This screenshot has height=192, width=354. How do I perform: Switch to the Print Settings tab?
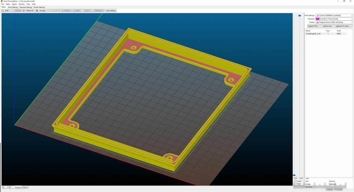13,7
